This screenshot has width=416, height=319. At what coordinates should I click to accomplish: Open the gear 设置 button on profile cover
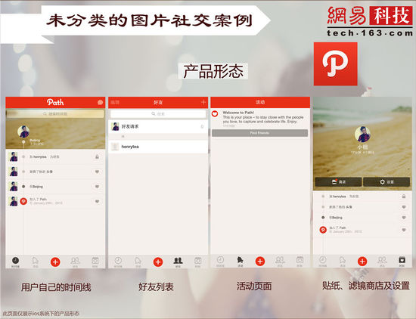click(387, 182)
